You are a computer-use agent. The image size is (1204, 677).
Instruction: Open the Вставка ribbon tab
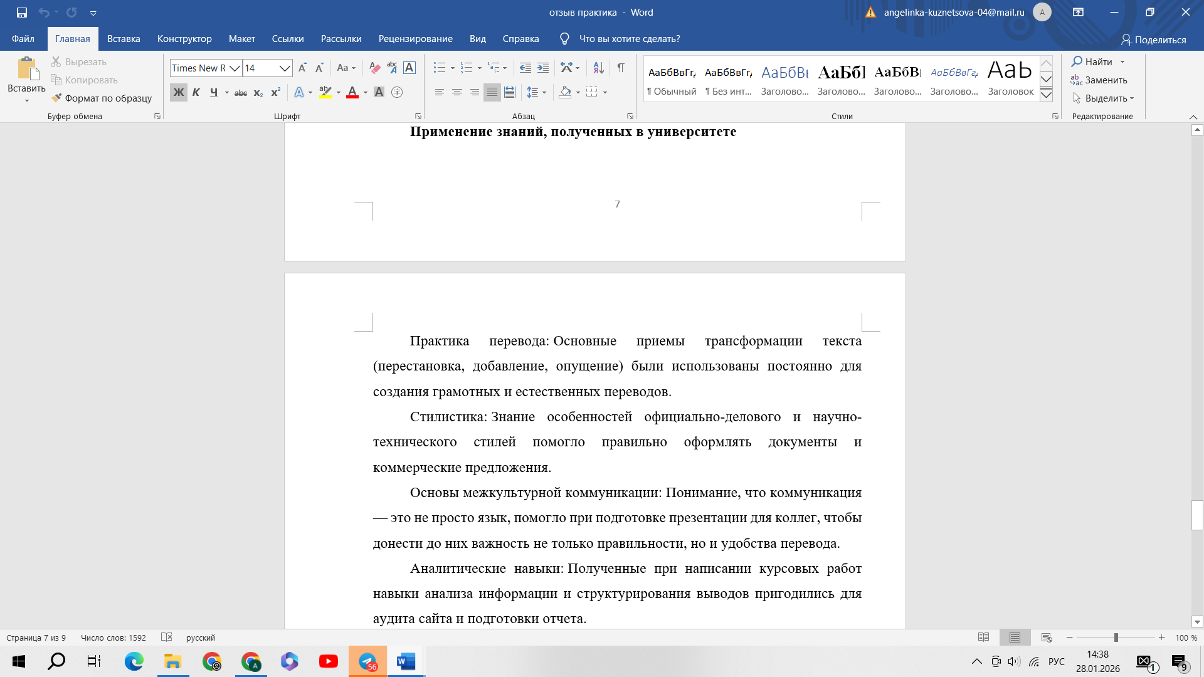pyautogui.click(x=124, y=39)
